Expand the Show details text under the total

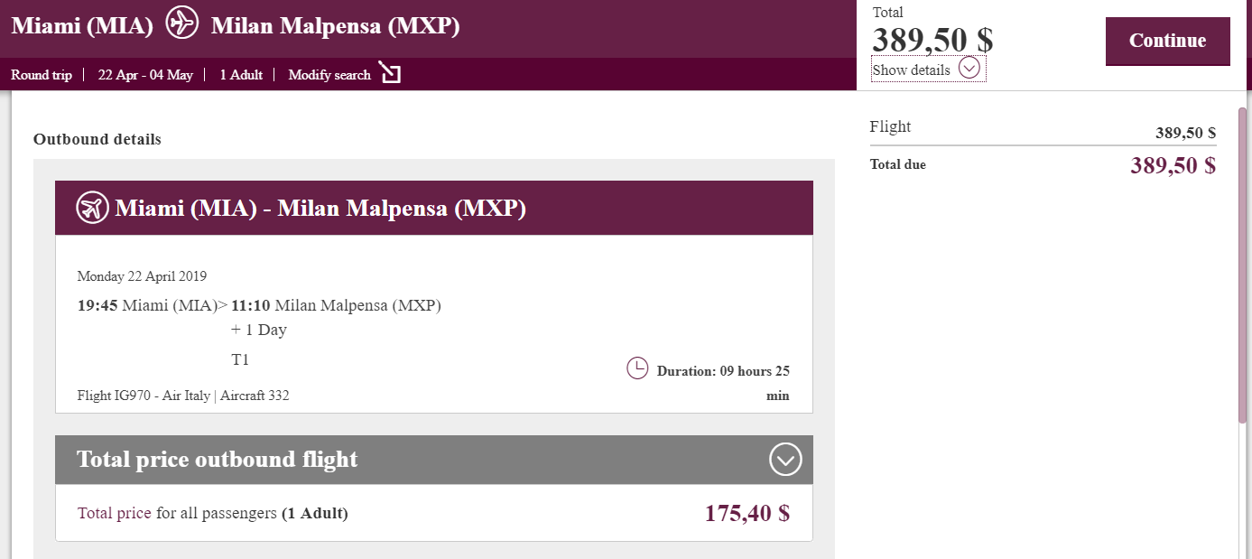[x=911, y=70]
